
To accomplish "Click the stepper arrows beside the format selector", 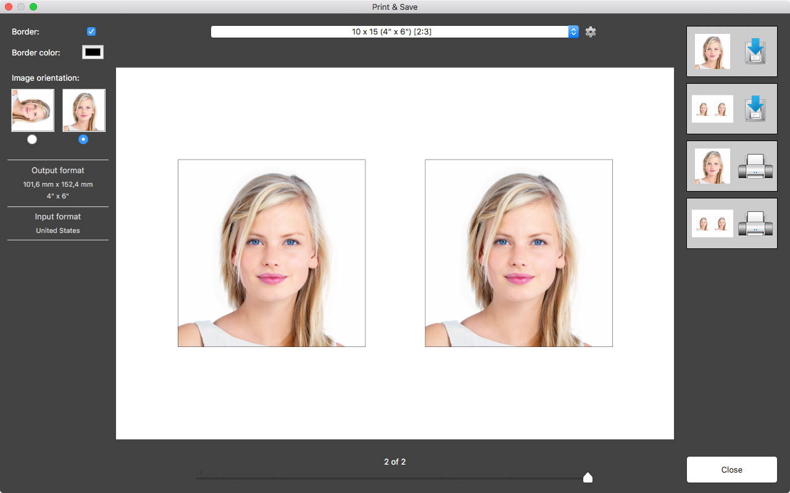I will tap(573, 31).
